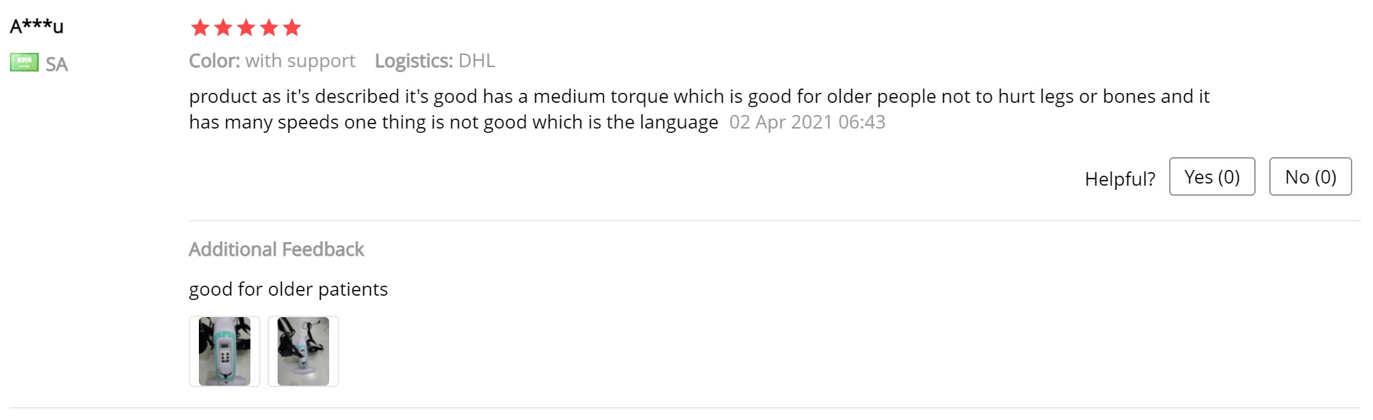Click reviewer name A***u

click(36, 26)
